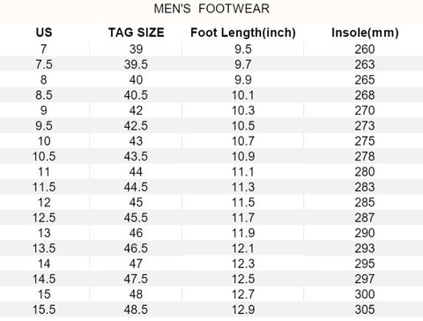
Task: Select foot length 11.7 cell
Action: [243, 218]
